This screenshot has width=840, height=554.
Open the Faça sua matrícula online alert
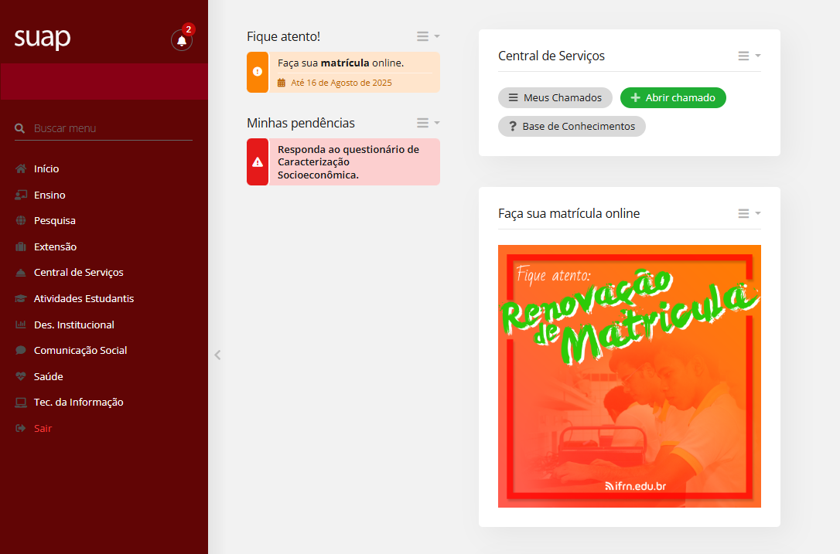tap(343, 73)
